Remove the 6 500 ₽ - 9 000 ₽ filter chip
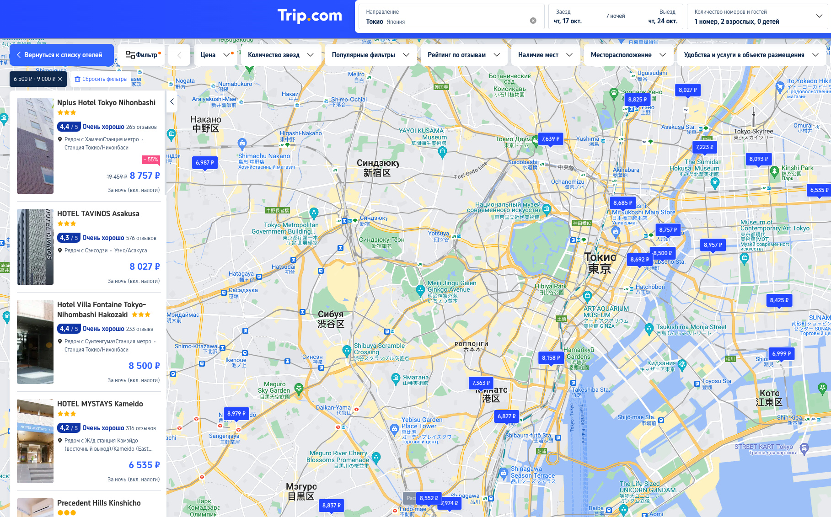 [x=60, y=79]
